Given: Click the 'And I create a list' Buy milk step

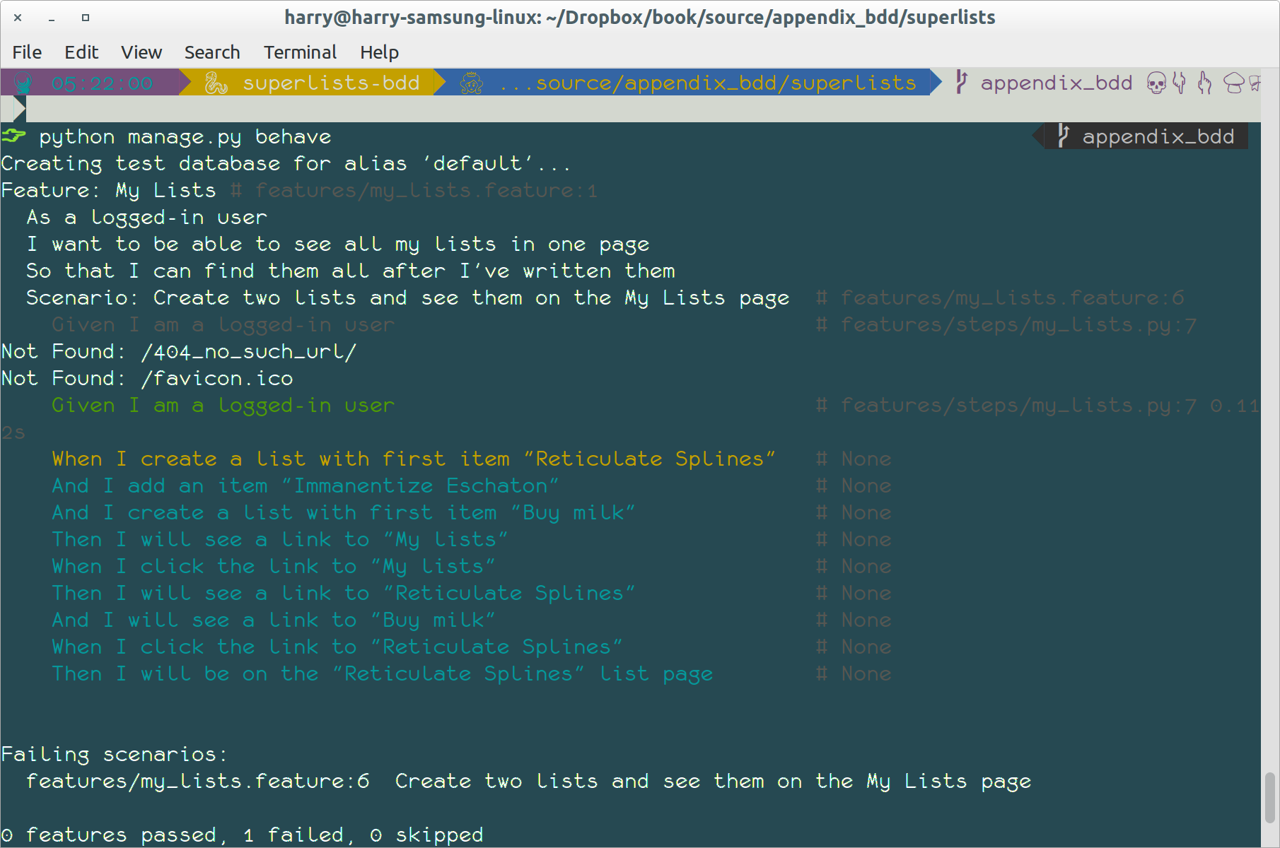Looking at the screenshot, I should pos(344,513).
